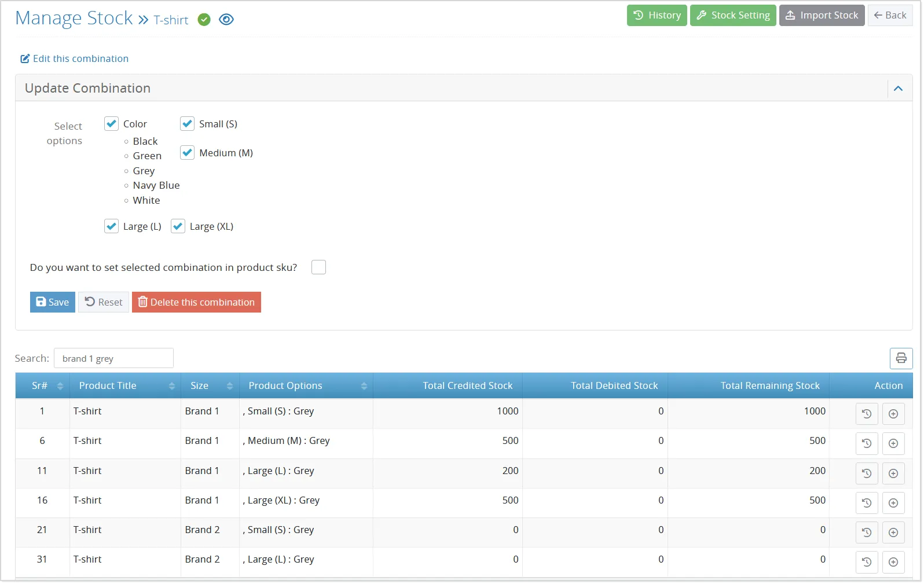Uncheck the Large (L) checkbox
This screenshot has width=924, height=584.
pos(111,226)
